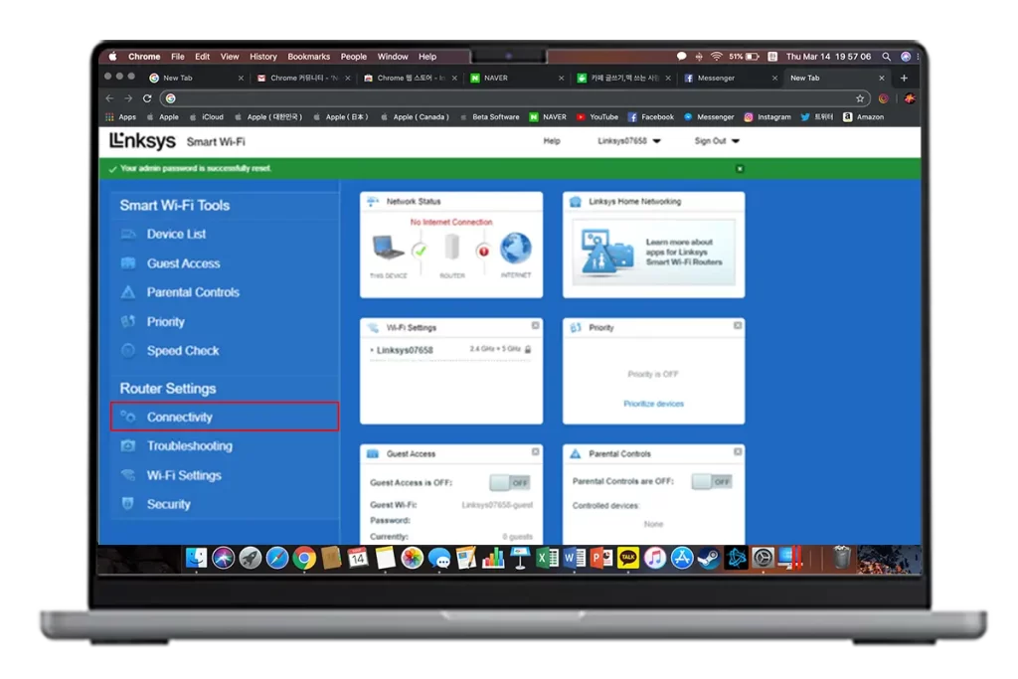The width and height of the screenshot is (1018, 679).
Task: Open the YouTube bookmark
Action: (597, 117)
